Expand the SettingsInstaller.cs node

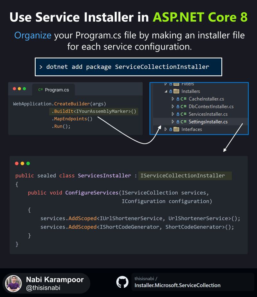173,122
